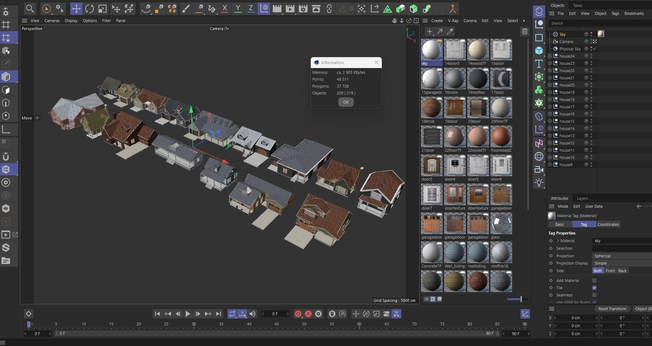The image size is (652, 346).
Task: Open the V-Ray menu in material manager
Action: click(453, 21)
